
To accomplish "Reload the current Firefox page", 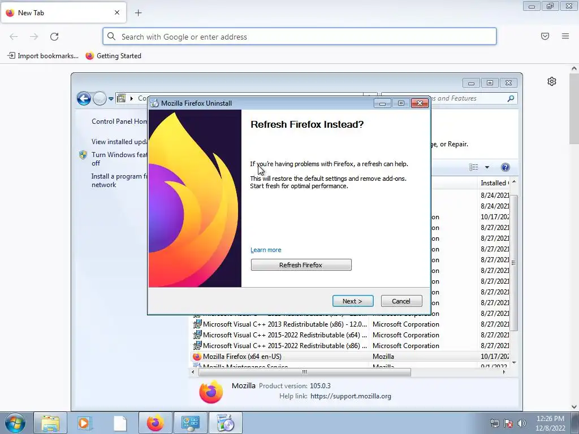I will click(x=54, y=37).
